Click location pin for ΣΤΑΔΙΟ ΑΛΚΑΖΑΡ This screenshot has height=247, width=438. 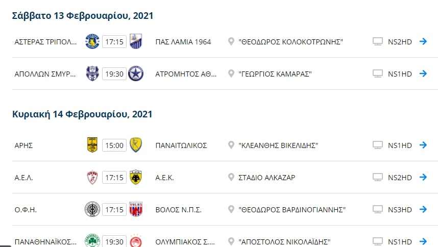[231, 177]
